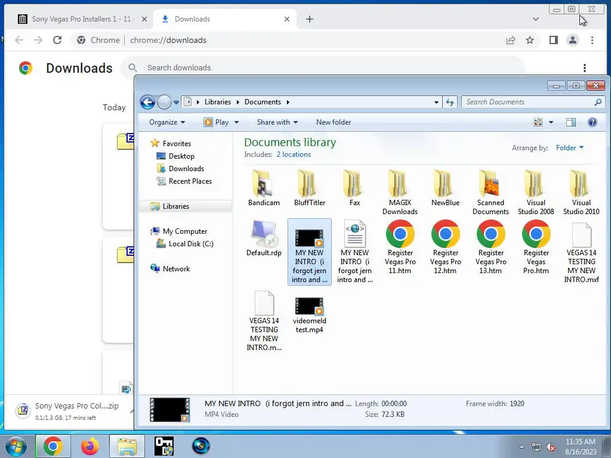Select Register Vegas Pro 12.htm file

coord(445,247)
